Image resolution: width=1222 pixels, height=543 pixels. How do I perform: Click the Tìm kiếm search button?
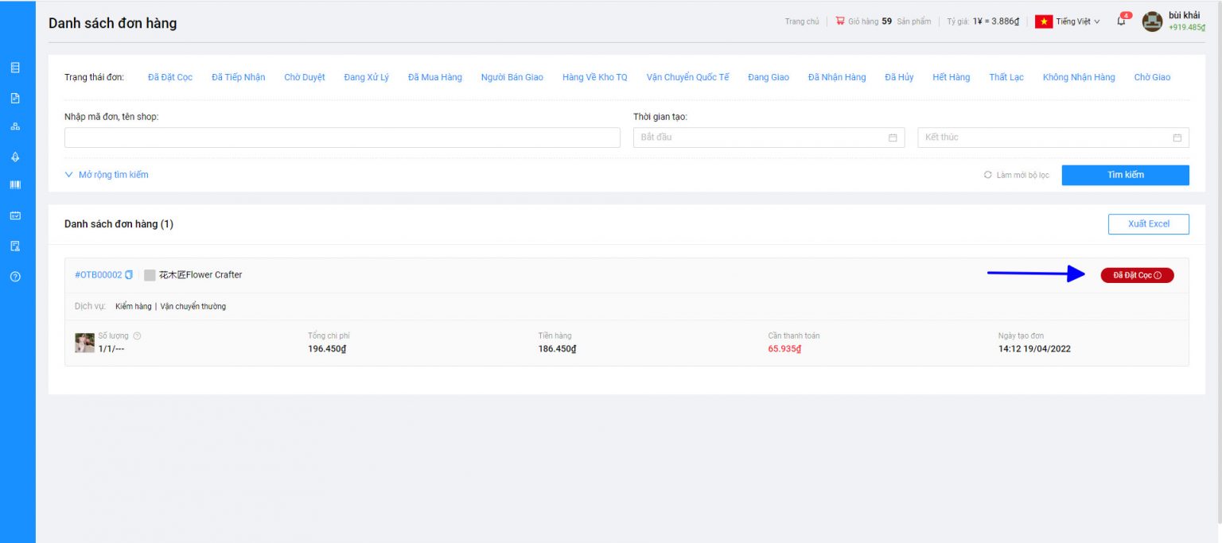tap(1126, 175)
